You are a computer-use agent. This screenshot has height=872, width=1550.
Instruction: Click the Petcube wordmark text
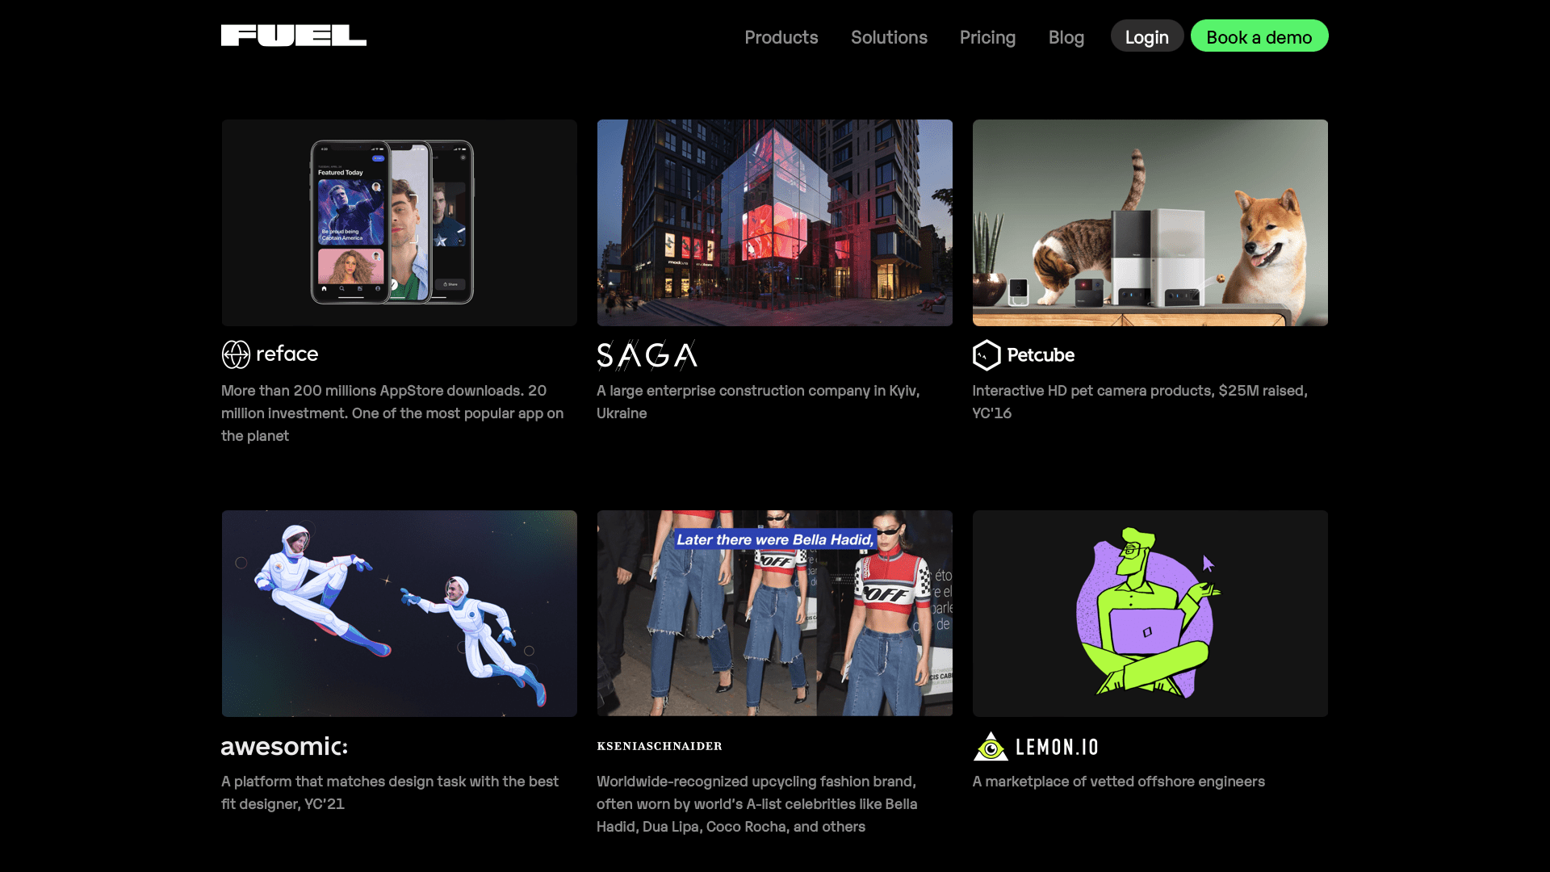coord(1041,355)
